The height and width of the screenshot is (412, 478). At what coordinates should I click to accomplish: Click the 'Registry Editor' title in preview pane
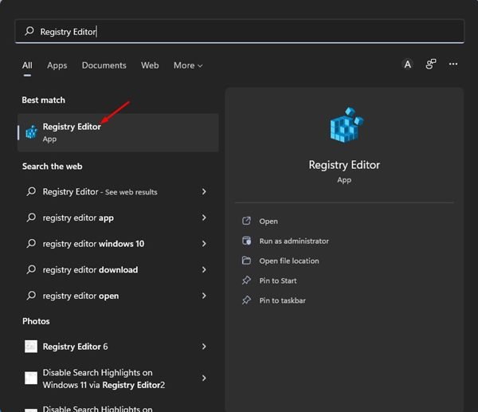[x=344, y=165]
